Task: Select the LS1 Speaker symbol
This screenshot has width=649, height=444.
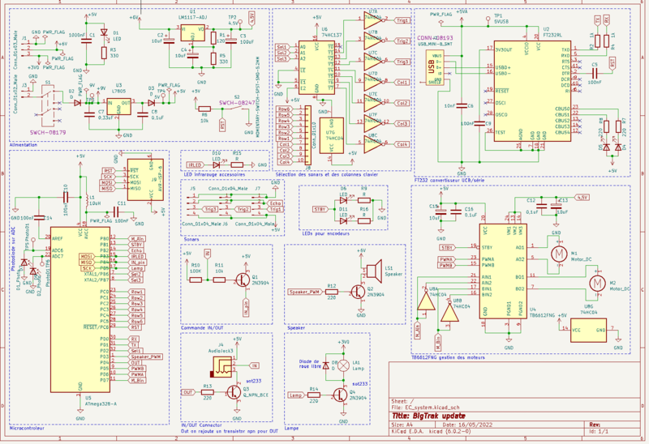Action: [x=374, y=269]
